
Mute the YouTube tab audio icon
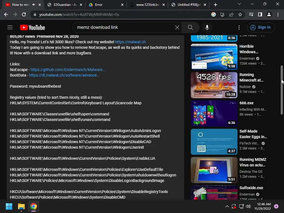point(34,5)
